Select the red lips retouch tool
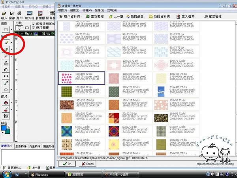The height and width of the screenshot is (178, 237). coord(6,103)
